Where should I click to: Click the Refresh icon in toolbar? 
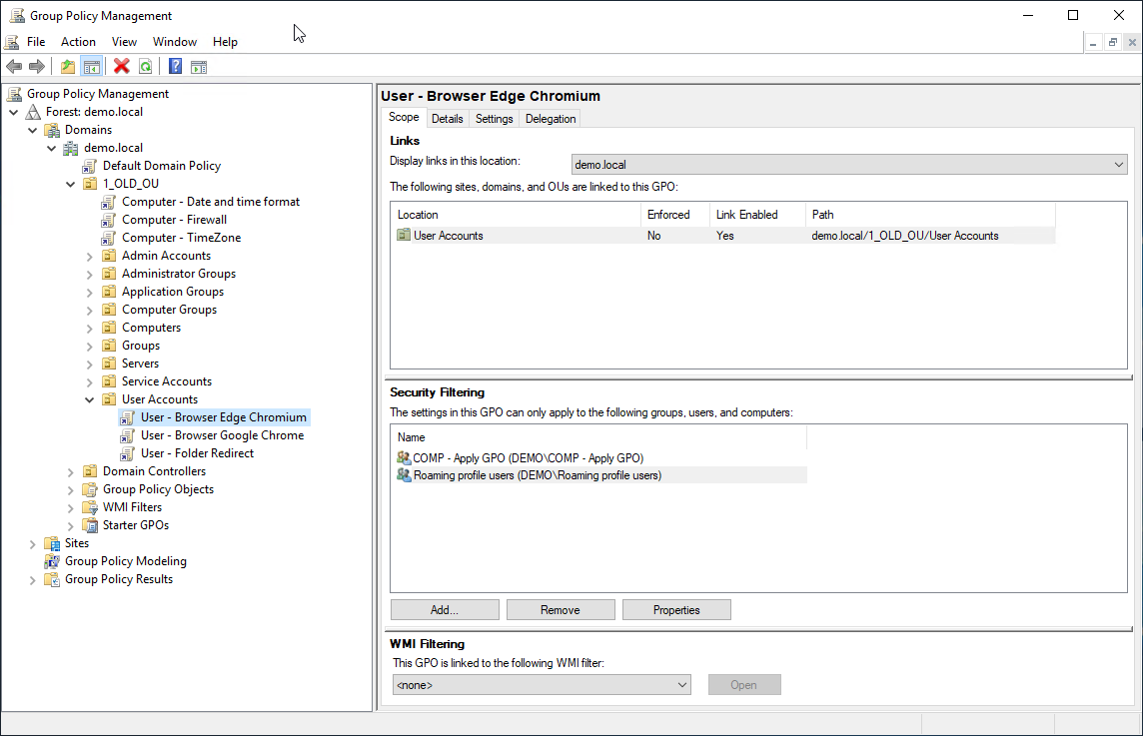pyautogui.click(x=146, y=67)
